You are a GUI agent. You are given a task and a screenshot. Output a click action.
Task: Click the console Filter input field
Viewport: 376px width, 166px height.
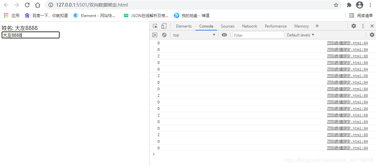point(258,35)
